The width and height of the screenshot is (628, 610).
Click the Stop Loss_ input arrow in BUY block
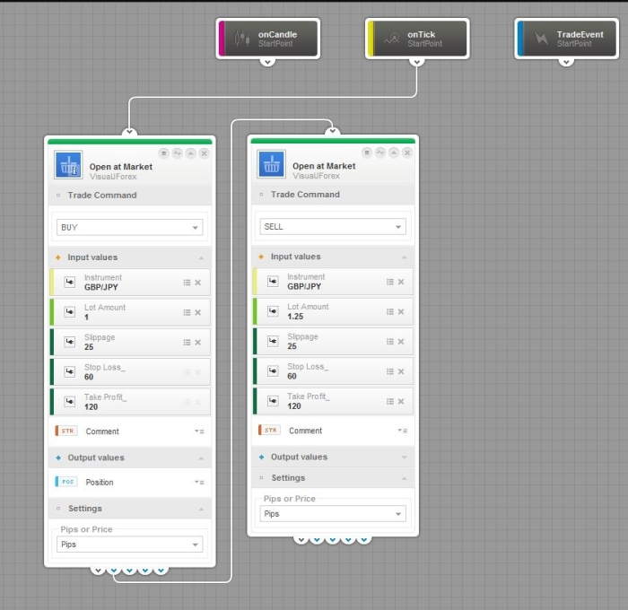click(70, 371)
